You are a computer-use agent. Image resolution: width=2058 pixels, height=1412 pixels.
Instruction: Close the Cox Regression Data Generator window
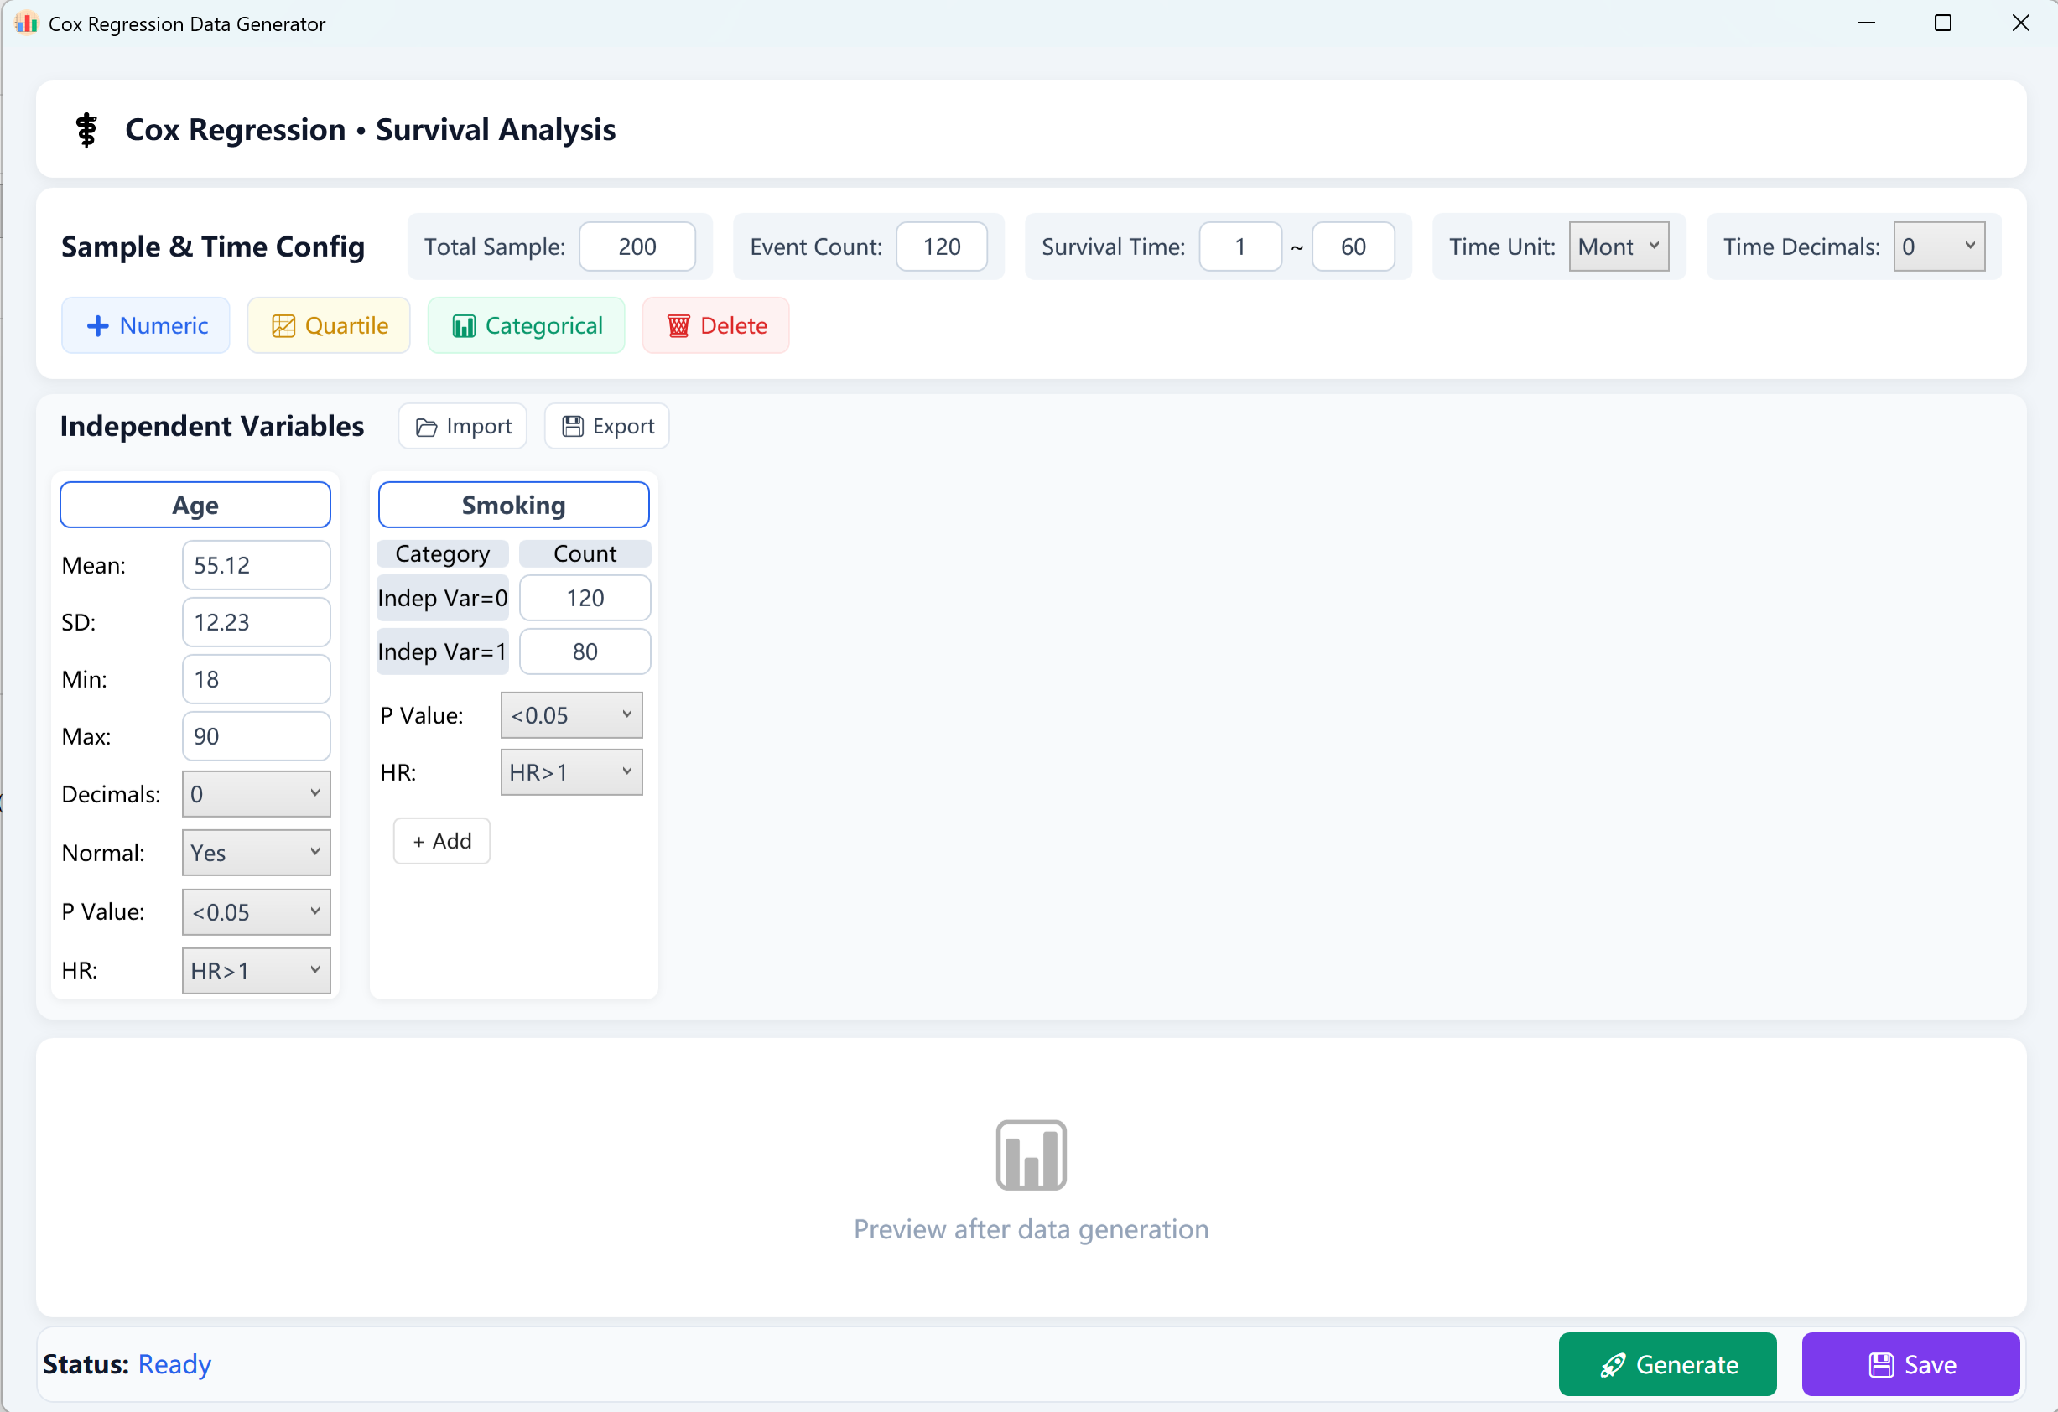2021,23
